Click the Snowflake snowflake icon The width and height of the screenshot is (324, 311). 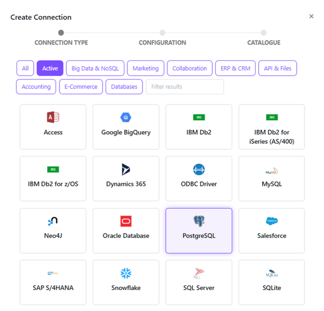pyautogui.click(x=126, y=273)
